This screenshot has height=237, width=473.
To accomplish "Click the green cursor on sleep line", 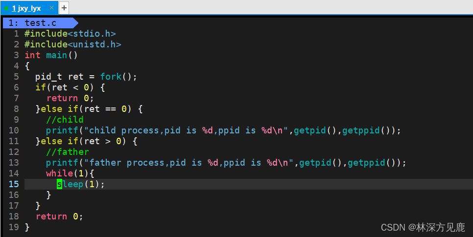I will tap(59, 184).
